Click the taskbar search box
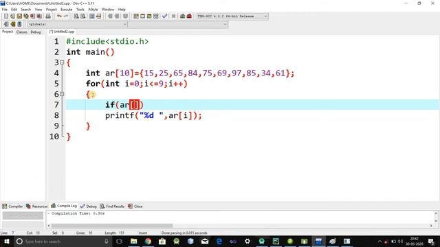This screenshot has height=247, width=440. (63, 241)
